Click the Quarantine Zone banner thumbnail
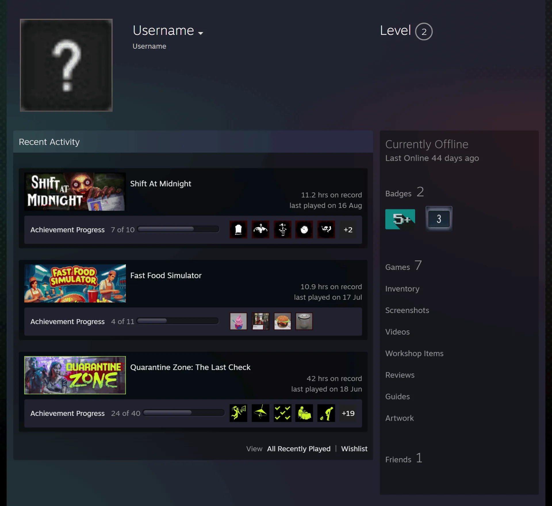 click(75, 375)
